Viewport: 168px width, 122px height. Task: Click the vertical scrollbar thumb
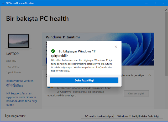click(x=166, y=44)
